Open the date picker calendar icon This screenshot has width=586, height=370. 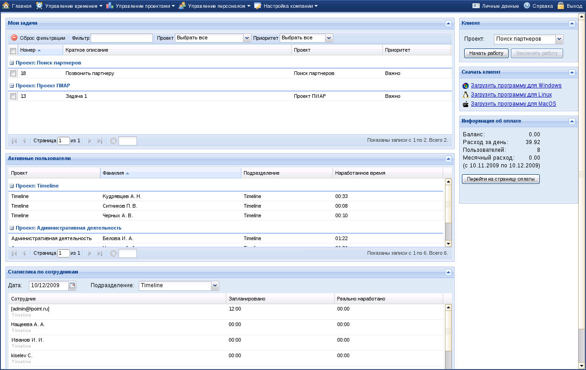coord(72,285)
